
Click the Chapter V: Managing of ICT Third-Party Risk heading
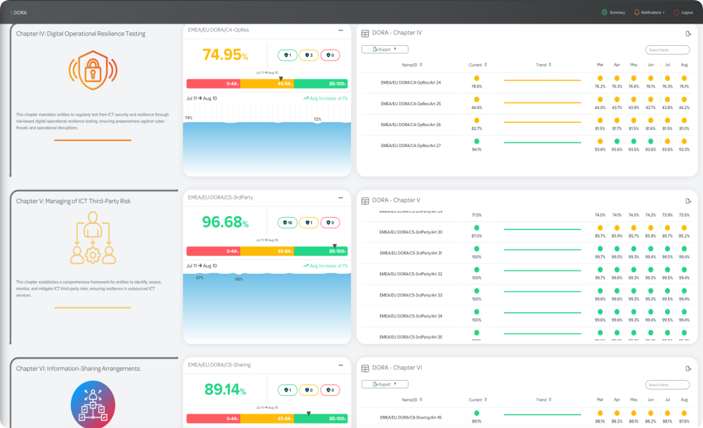coord(74,201)
